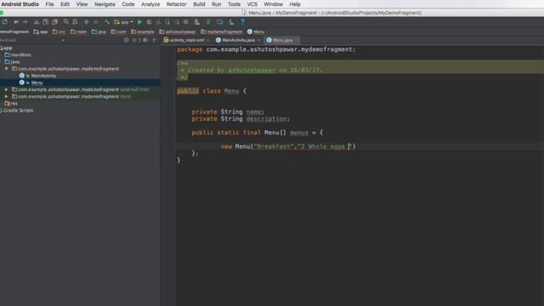The image size is (544, 306).
Task: Close the MainActivity.java tab
Action: tap(258, 40)
